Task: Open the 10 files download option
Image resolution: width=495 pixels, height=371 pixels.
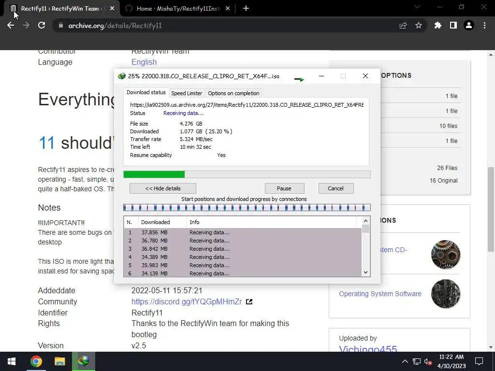Action: tap(448, 126)
